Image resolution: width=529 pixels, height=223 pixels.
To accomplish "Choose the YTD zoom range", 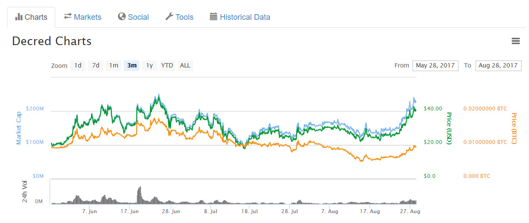I will (x=167, y=66).
